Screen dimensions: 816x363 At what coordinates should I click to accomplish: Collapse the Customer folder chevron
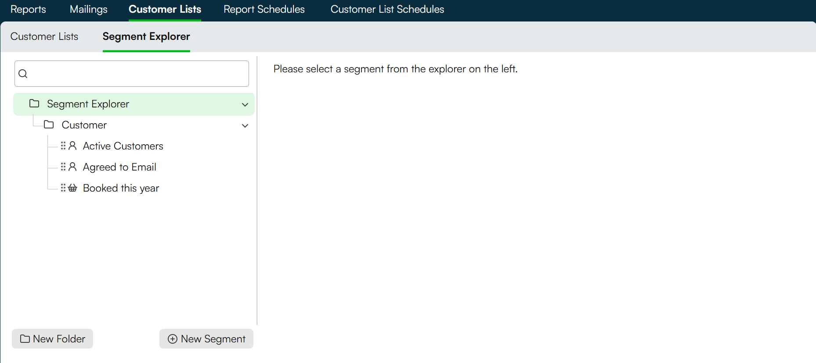coord(245,125)
